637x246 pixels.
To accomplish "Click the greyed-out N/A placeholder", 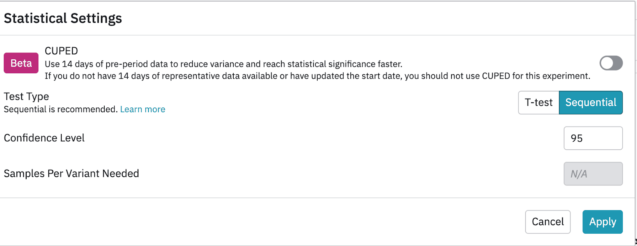I will click(x=578, y=174).
